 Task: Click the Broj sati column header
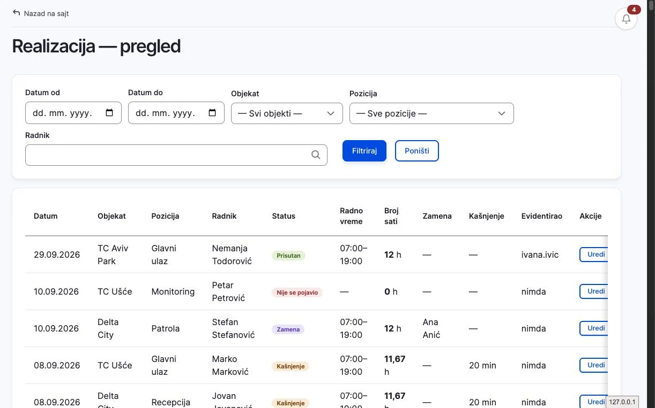(x=391, y=216)
